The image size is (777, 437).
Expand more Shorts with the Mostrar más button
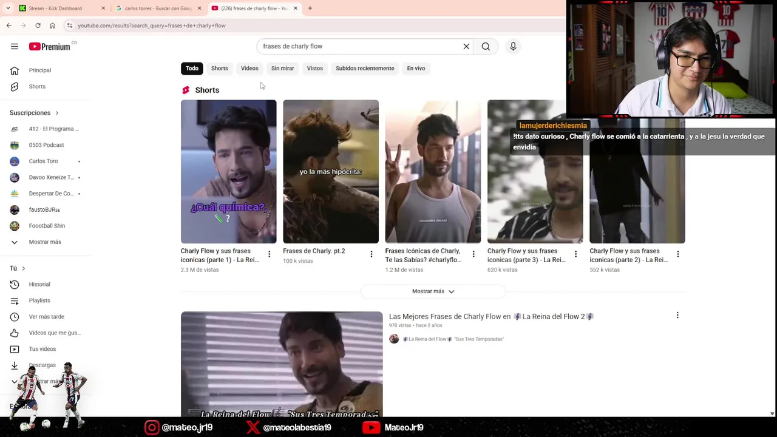pos(433,291)
